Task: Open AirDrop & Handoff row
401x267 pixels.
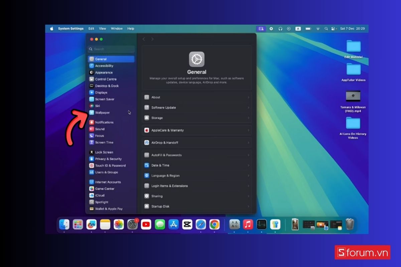Action: pyautogui.click(x=197, y=143)
